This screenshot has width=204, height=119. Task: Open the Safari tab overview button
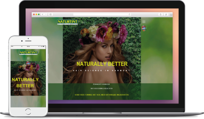coord(166,14)
